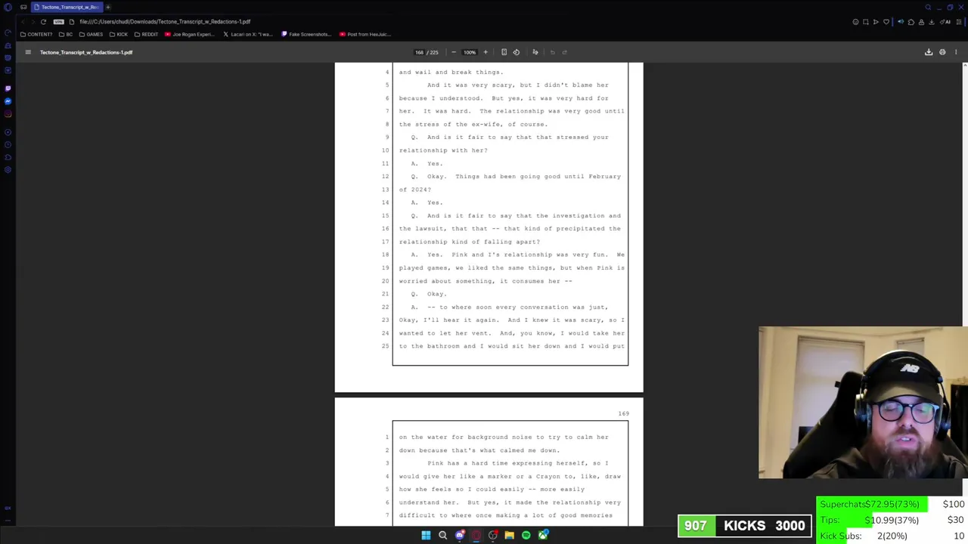The image size is (968, 544).
Task: Click the browser search icon in title bar
Action: [x=928, y=7]
